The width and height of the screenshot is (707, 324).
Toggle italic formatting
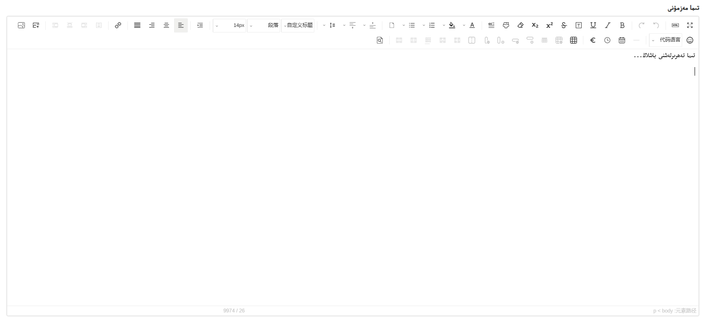[x=607, y=25]
